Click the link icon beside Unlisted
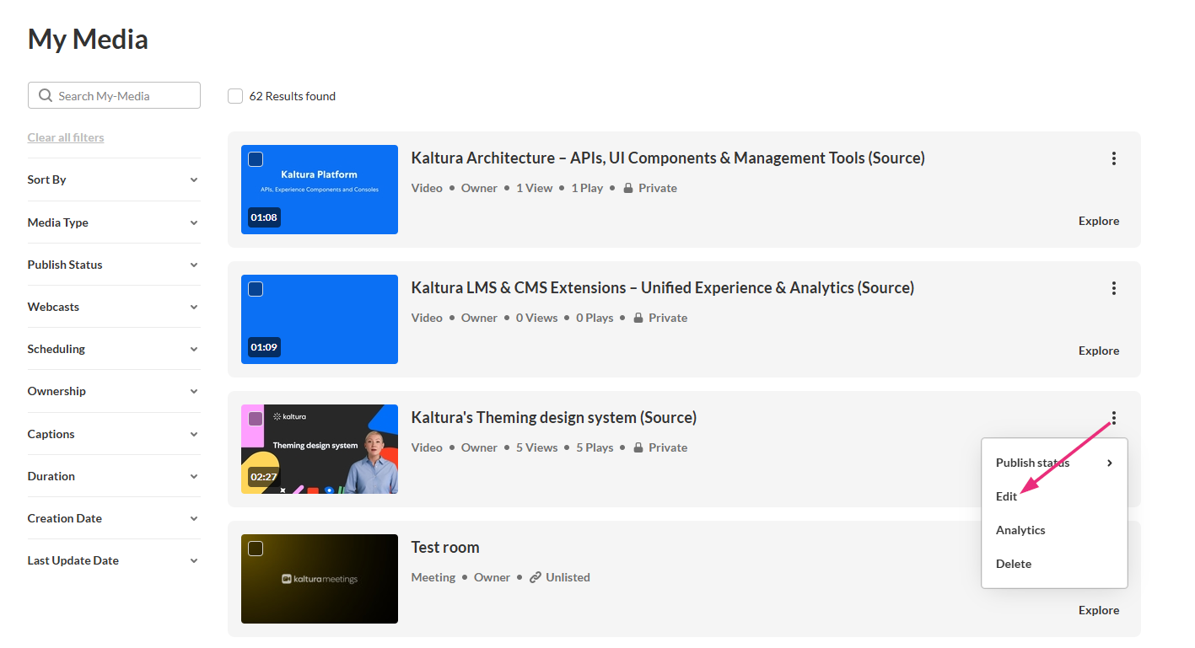Screen dimensions: 1195x648 coord(536,578)
